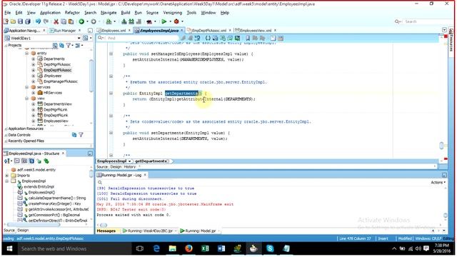Switch editor to Design tab
This screenshot has width=457, height=257.
pyautogui.click(x=116, y=167)
